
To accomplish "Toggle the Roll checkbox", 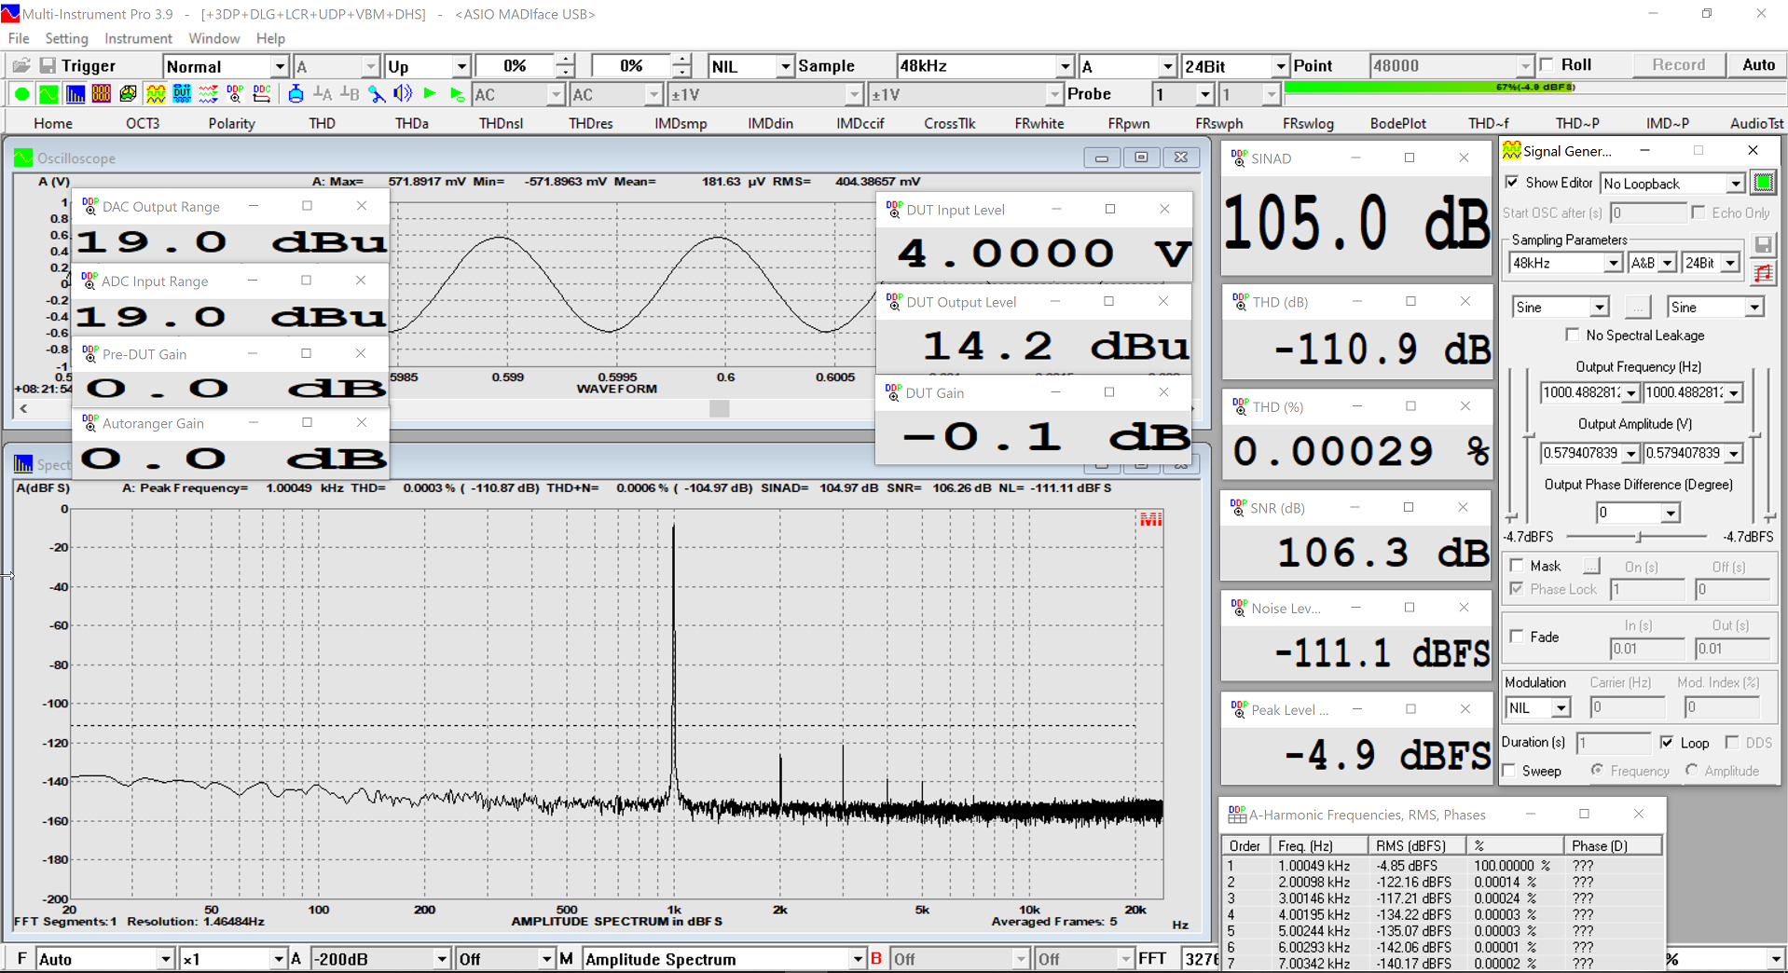I will point(1547,64).
